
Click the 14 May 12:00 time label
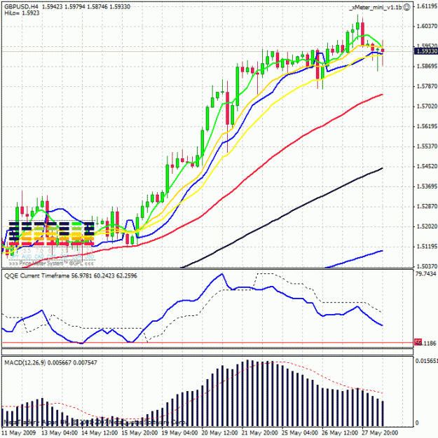pyautogui.click(x=100, y=432)
